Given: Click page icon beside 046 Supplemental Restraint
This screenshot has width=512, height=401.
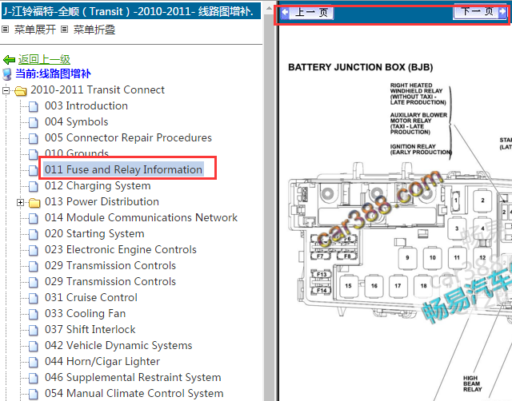Looking at the screenshot, I should coord(33,378).
